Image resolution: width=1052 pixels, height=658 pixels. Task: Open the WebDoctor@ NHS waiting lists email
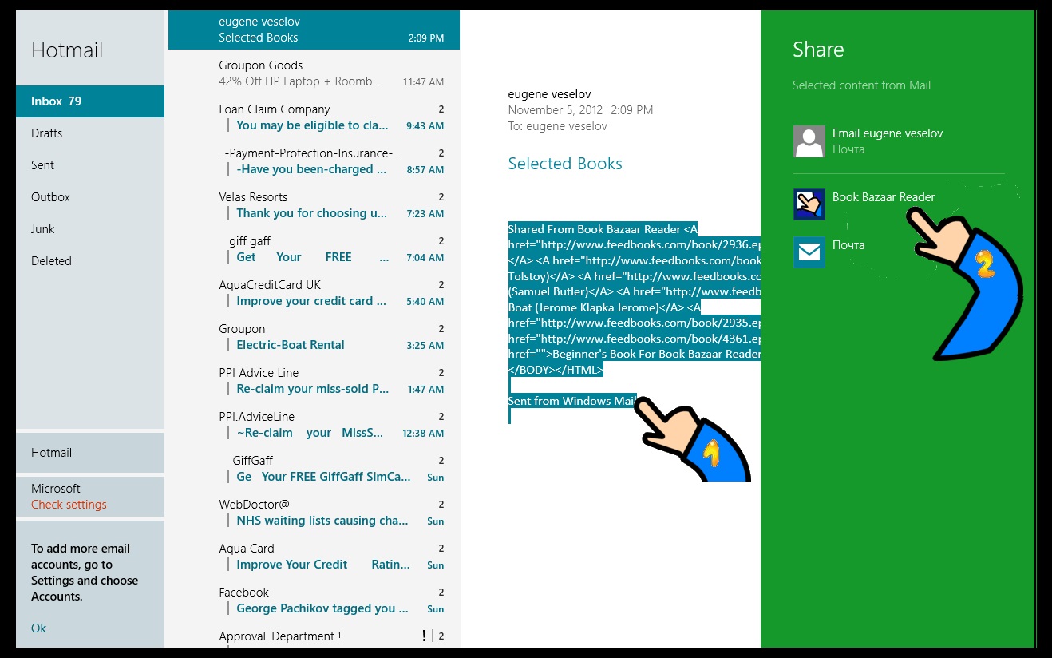point(314,513)
